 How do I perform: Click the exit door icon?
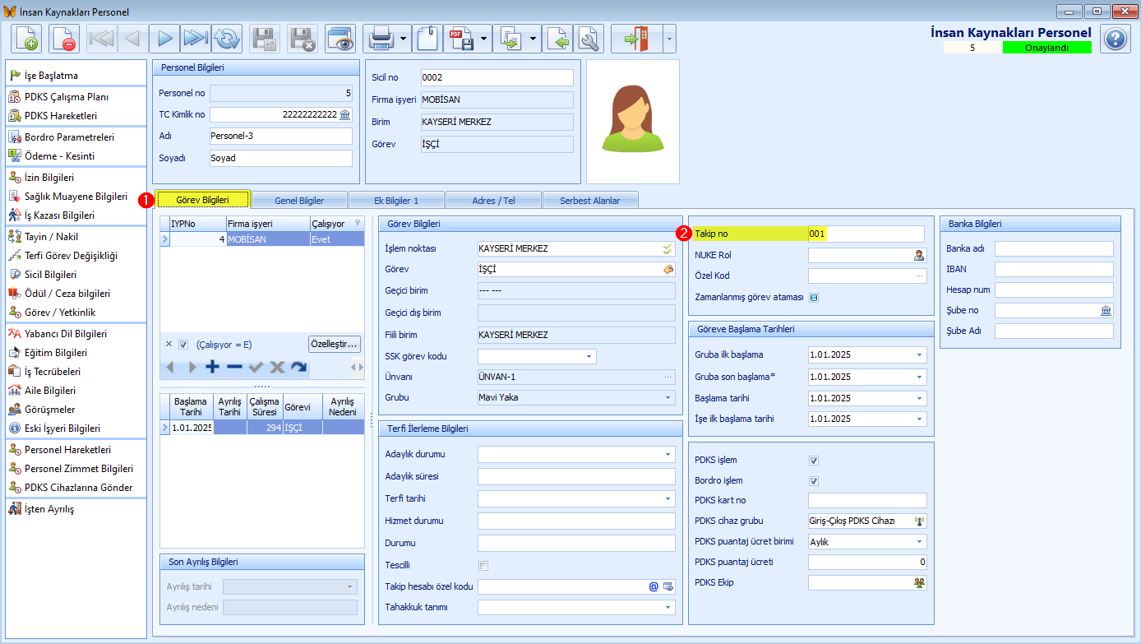click(x=636, y=39)
